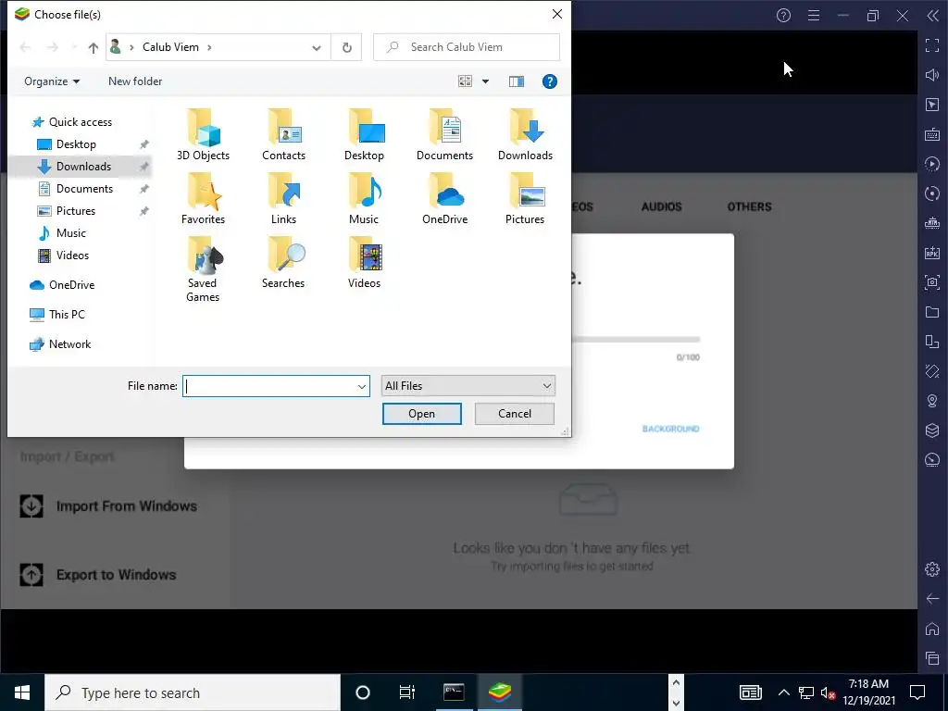Select Documents in navigation pane
This screenshot has height=711, width=948.
coord(84,189)
